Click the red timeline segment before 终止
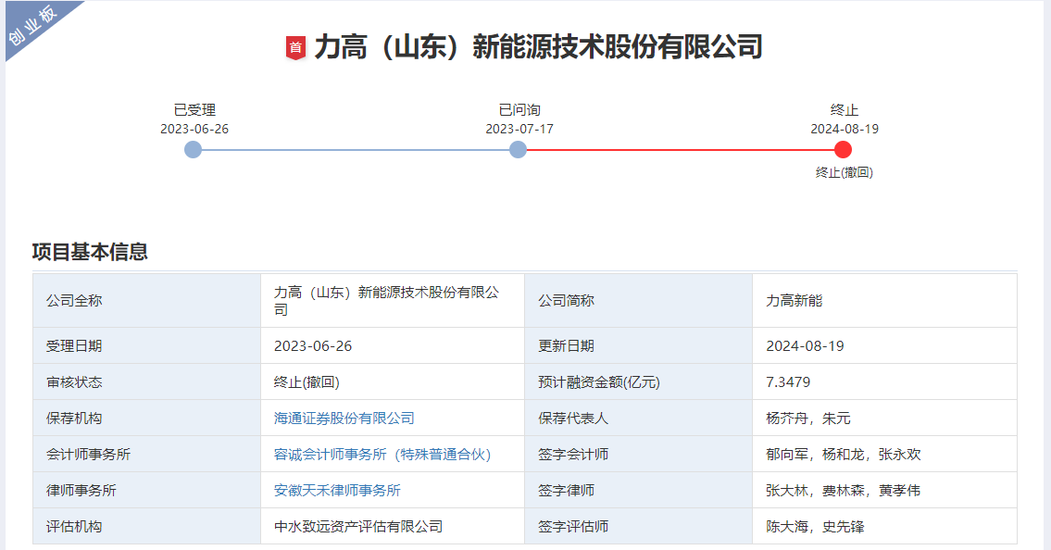Image resolution: width=1051 pixels, height=550 pixels. [x=681, y=148]
